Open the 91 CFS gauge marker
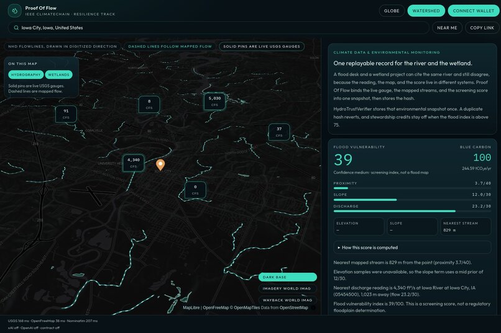The height and width of the screenshot is (333, 501). (x=66, y=113)
